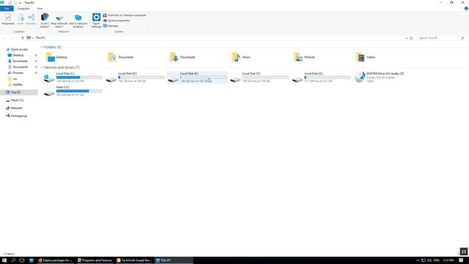Image resolution: width=469 pixels, height=264 pixels.
Task: Switch to the View ribbon tab
Action: [40, 8]
